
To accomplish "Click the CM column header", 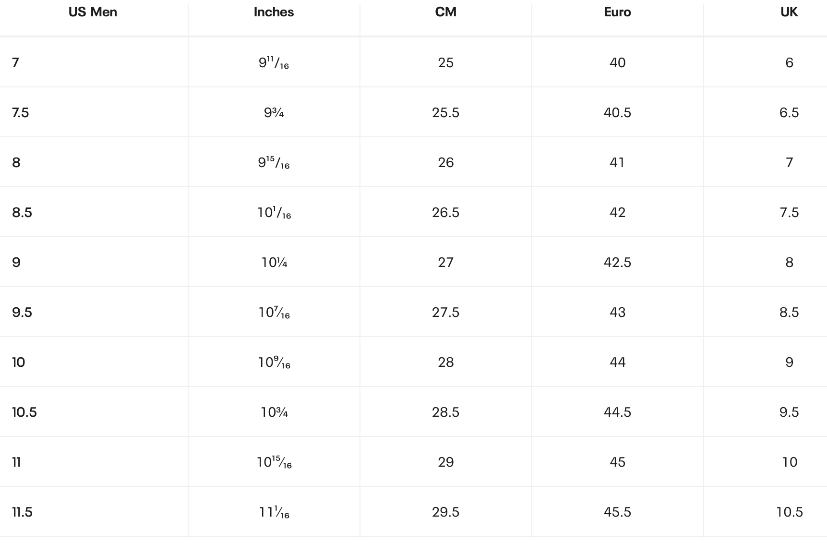I will click(x=445, y=12).
